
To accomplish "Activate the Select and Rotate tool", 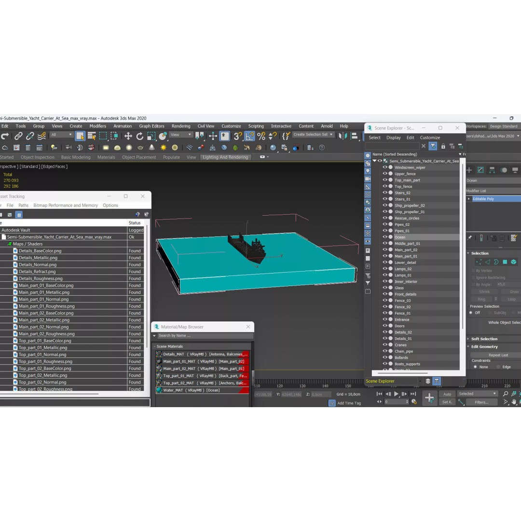I will 140,136.
